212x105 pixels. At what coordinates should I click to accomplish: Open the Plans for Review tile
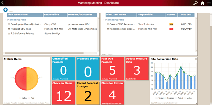click(113, 93)
